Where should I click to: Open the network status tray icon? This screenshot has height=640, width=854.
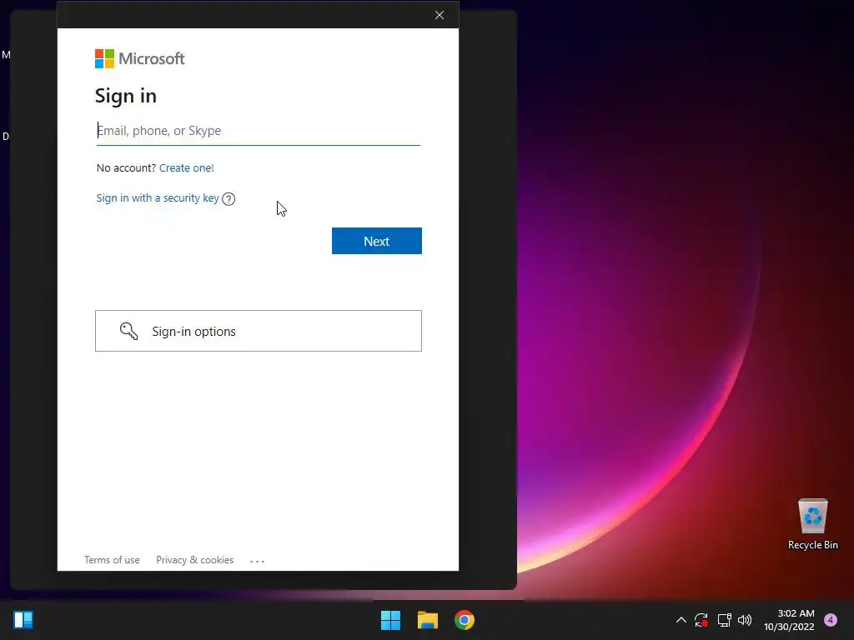pos(724,620)
